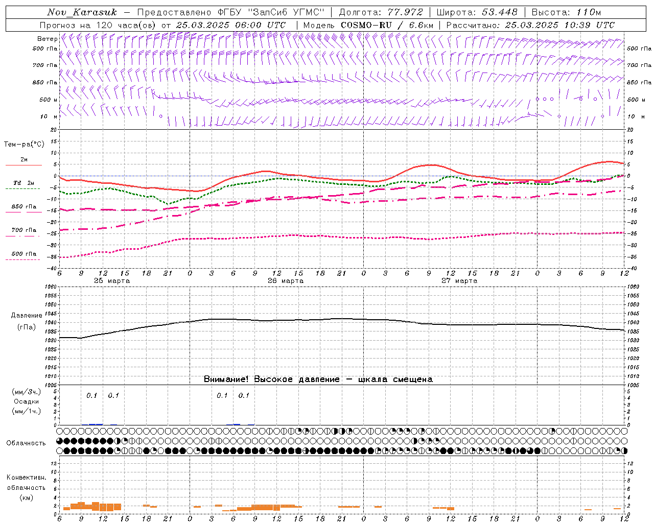Select the 700 гПа entry in the temperature legend

[24, 230]
